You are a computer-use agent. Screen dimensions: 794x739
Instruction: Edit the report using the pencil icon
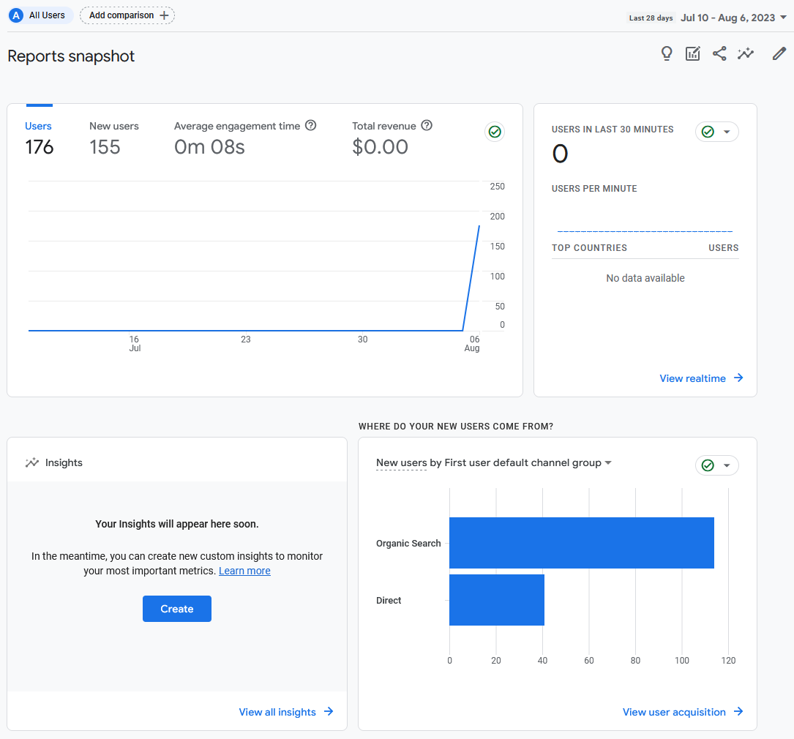tap(779, 53)
